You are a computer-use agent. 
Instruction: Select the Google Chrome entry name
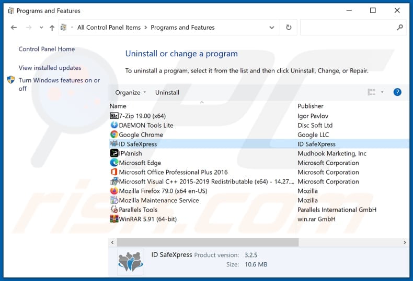pyautogui.click(x=141, y=135)
